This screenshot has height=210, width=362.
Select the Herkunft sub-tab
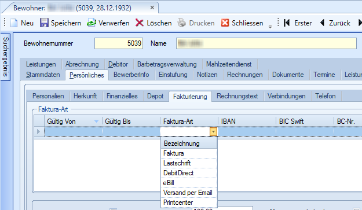tap(85, 96)
